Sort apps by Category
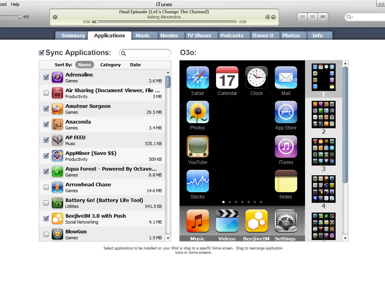This screenshot has width=385, height=282. coord(110,64)
